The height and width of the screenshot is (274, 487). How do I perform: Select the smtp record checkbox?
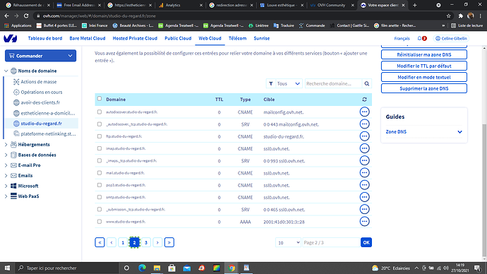coord(100,197)
